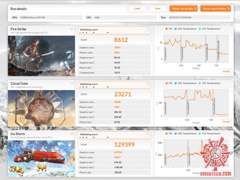The height and width of the screenshot is (180, 240).
Task: Click Fire Strike benchmark thumbnail image
Action: pyautogui.click(x=41, y=56)
